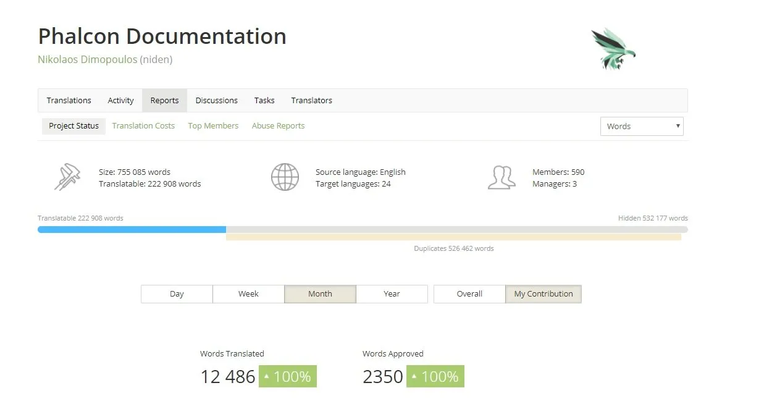
Task: Click the blue translatable progress bar
Action: [132, 229]
